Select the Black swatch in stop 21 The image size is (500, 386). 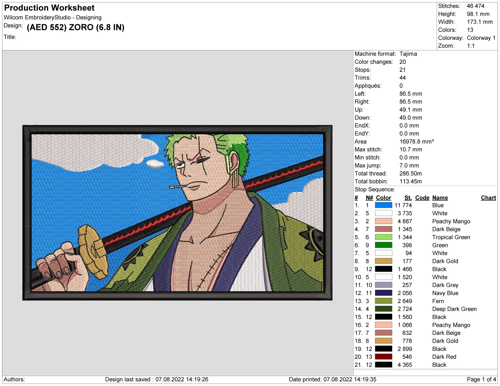coord(383,365)
